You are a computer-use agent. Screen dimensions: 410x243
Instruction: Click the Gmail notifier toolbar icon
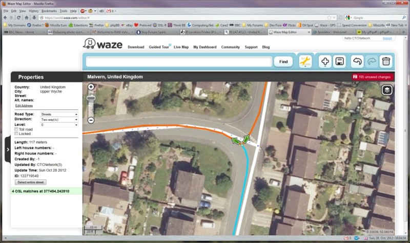tap(109, 11)
